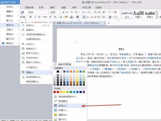
Task: Click the line spacing icon
Action: pos(104,17)
